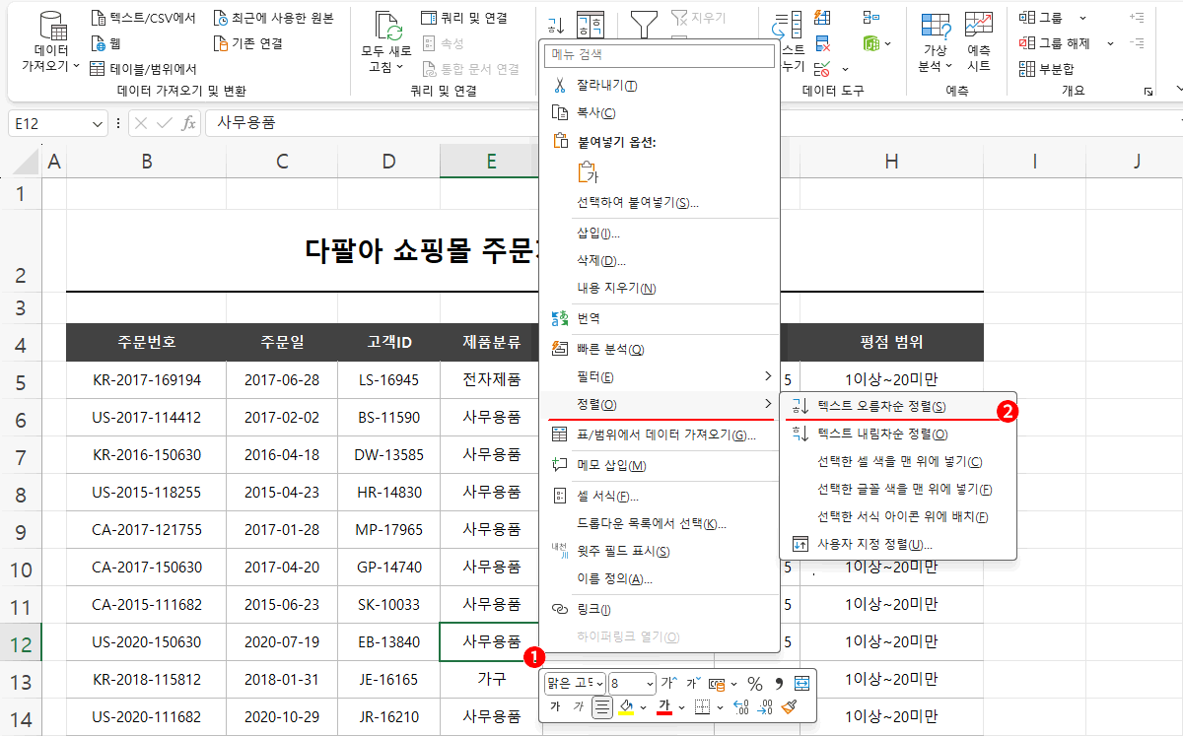The width and height of the screenshot is (1183, 736).
Task: Click the format painter brush icon
Action: coord(789,706)
